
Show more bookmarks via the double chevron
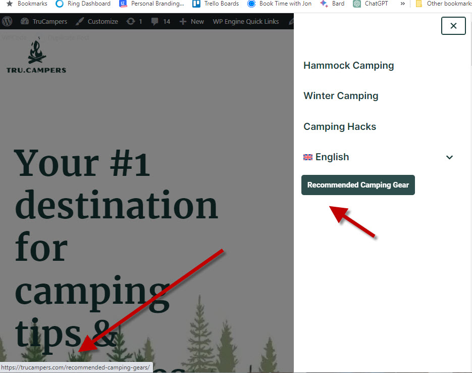click(403, 4)
